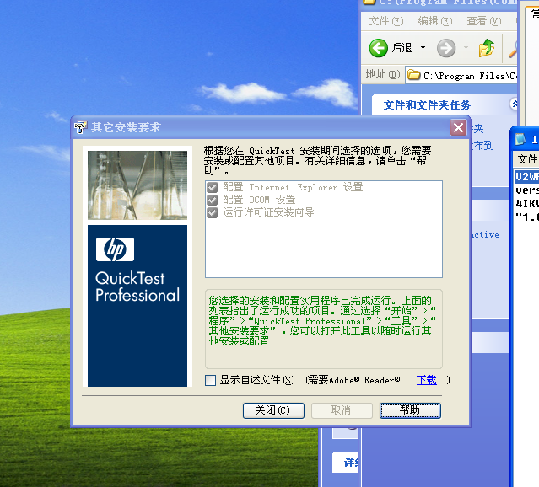This screenshot has height=487, width=539.
Task: Click the 'vers' line in the Notepad window
Action: (x=527, y=190)
